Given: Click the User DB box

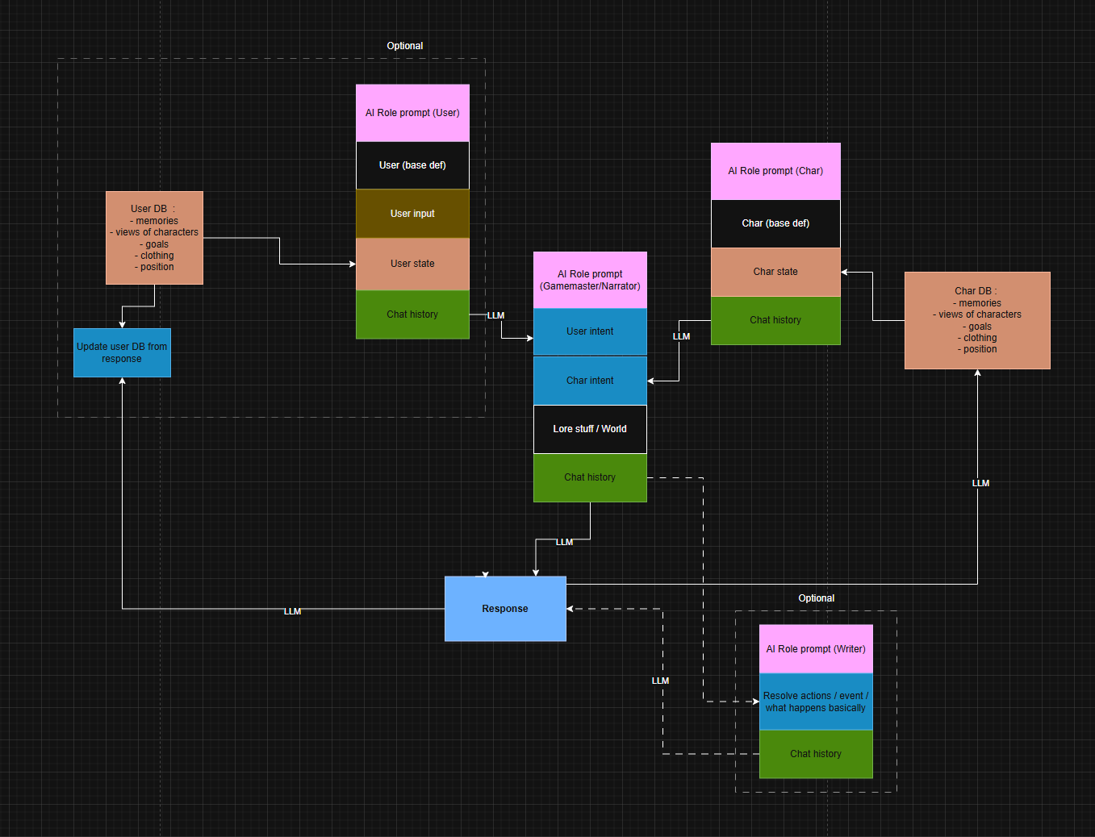Looking at the screenshot, I should pyautogui.click(x=154, y=238).
